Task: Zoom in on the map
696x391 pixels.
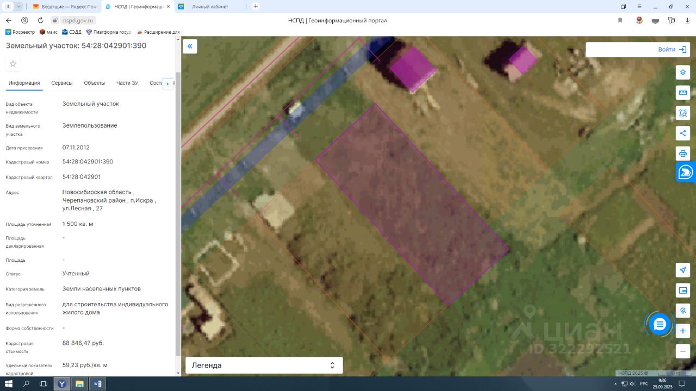Action: [683, 331]
